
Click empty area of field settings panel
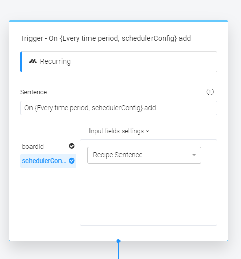(148, 195)
